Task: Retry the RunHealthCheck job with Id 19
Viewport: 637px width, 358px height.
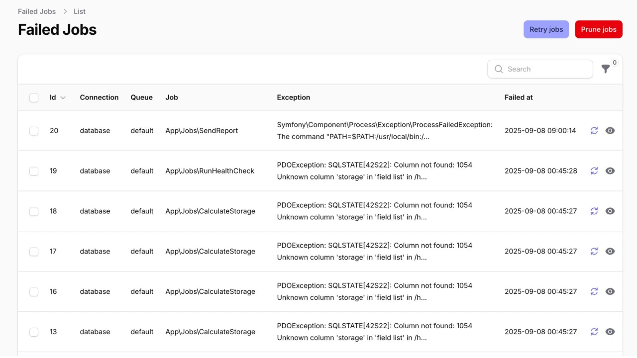Action: coord(594,171)
